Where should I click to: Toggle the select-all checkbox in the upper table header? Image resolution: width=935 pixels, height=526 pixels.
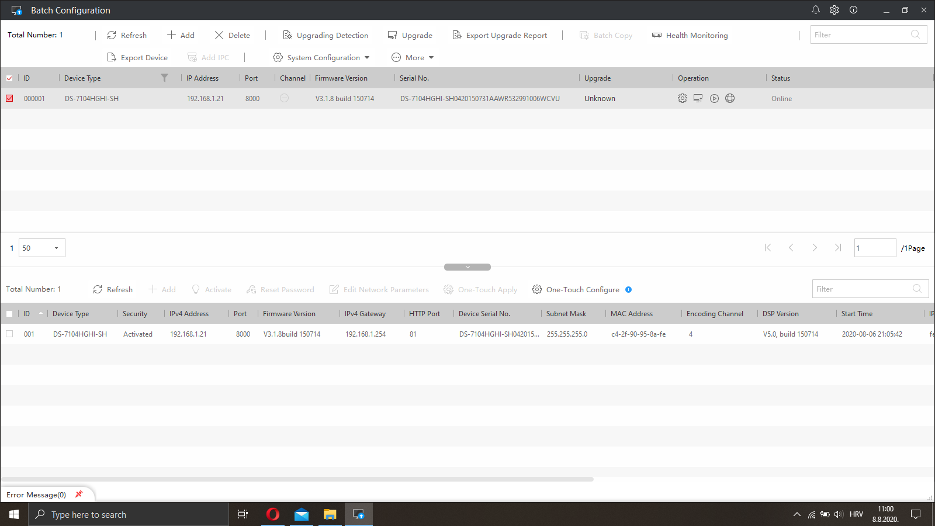(x=9, y=78)
